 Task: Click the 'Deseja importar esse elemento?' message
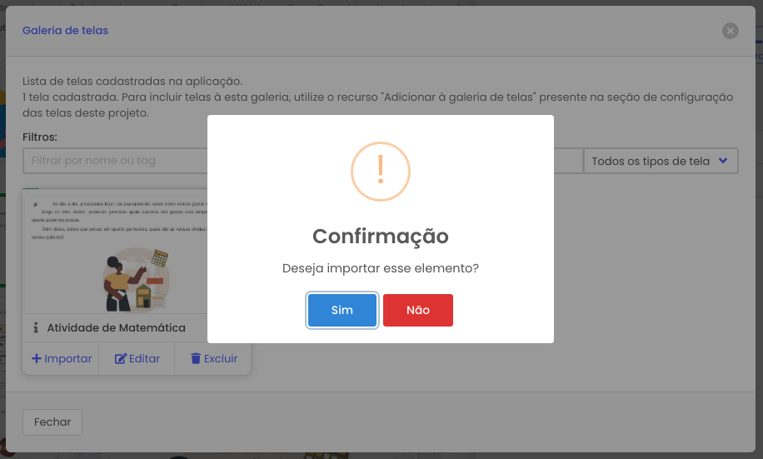pos(381,268)
